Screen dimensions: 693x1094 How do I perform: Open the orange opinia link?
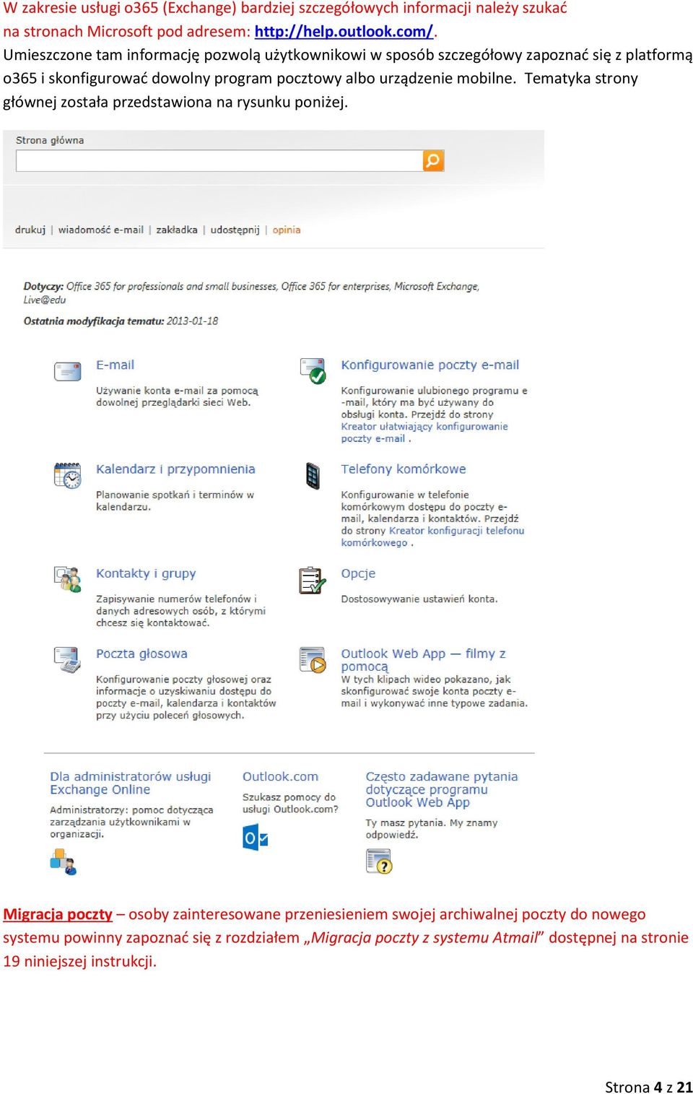(287, 230)
